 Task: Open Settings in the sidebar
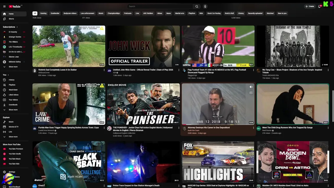point(14,172)
